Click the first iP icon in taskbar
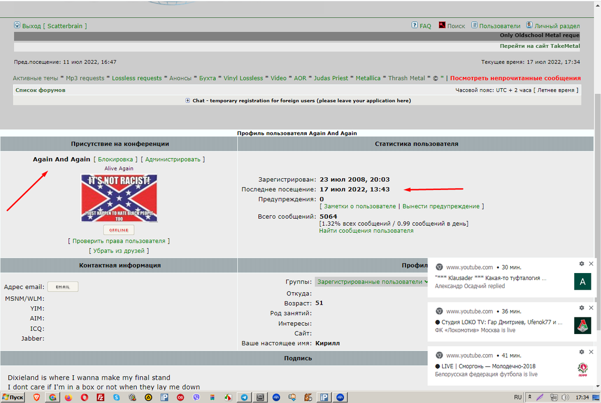Viewport: 601px width, 403px height. tap(165, 397)
